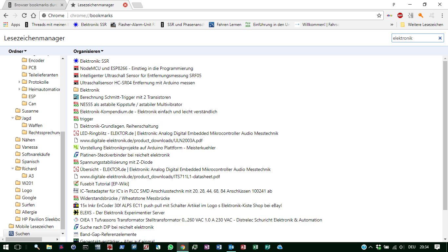Reload the bookmarks page

coord(24,15)
